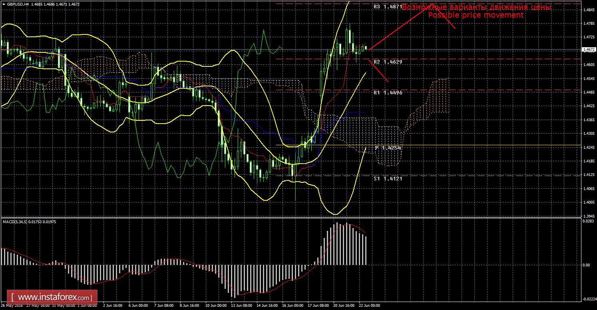Click the 0.0283 value on MACD scale
The height and width of the screenshot is (310, 597).
point(588,221)
